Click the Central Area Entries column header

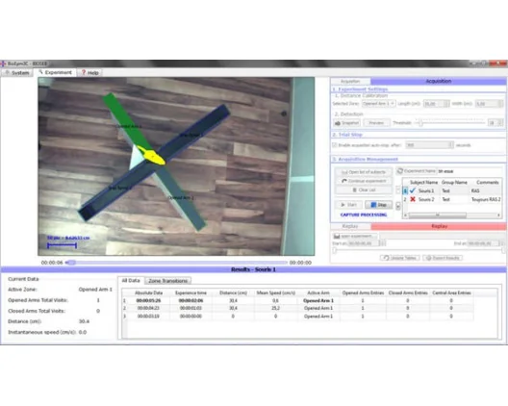point(451,292)
